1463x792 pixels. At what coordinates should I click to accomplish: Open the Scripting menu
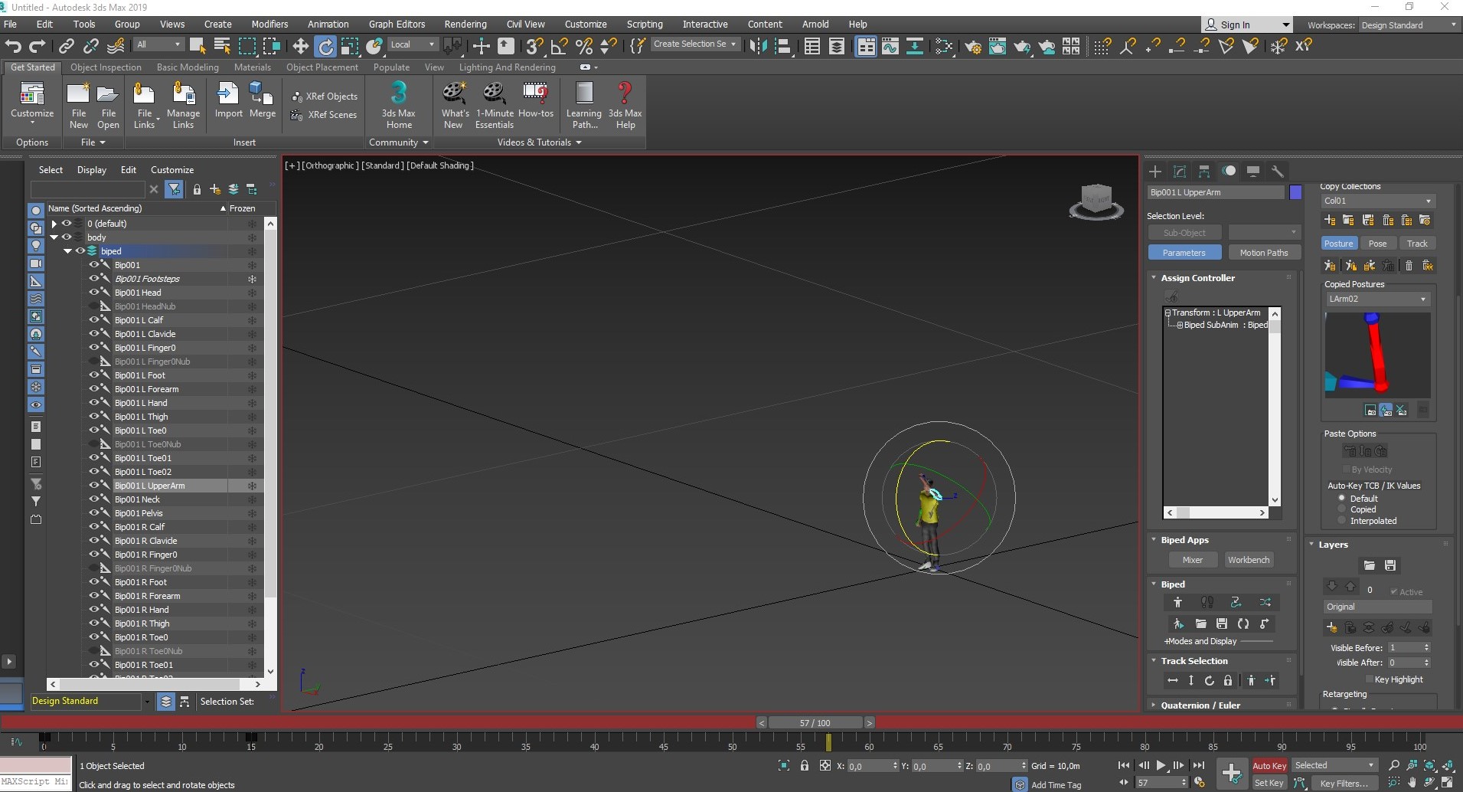(645, 25)
